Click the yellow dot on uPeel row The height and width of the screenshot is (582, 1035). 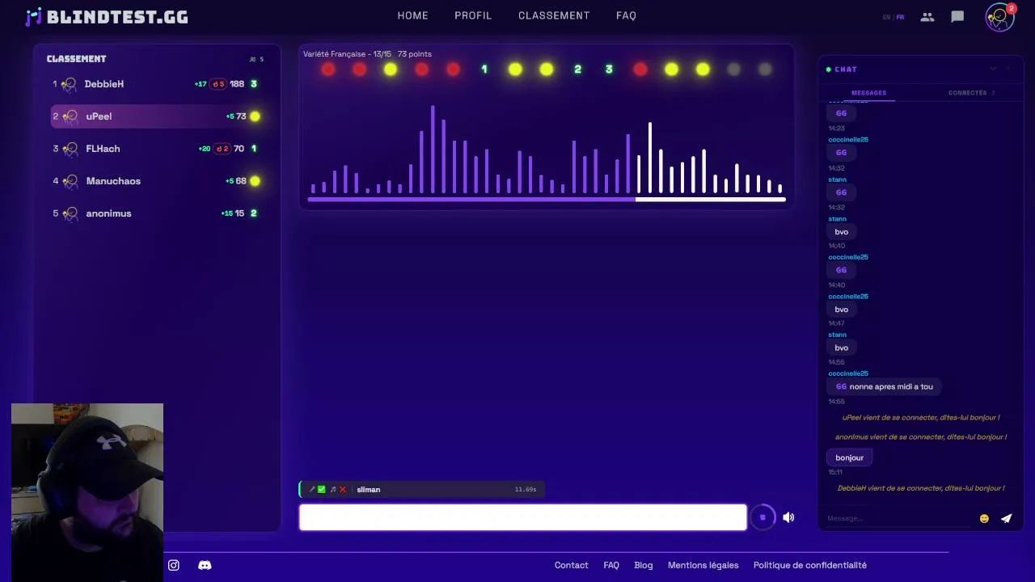point(256,116)
